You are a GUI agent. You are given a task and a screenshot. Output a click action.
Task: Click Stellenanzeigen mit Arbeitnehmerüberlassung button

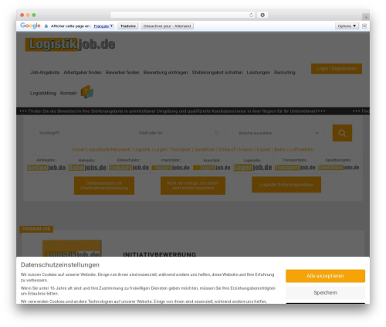pos(104,186)
